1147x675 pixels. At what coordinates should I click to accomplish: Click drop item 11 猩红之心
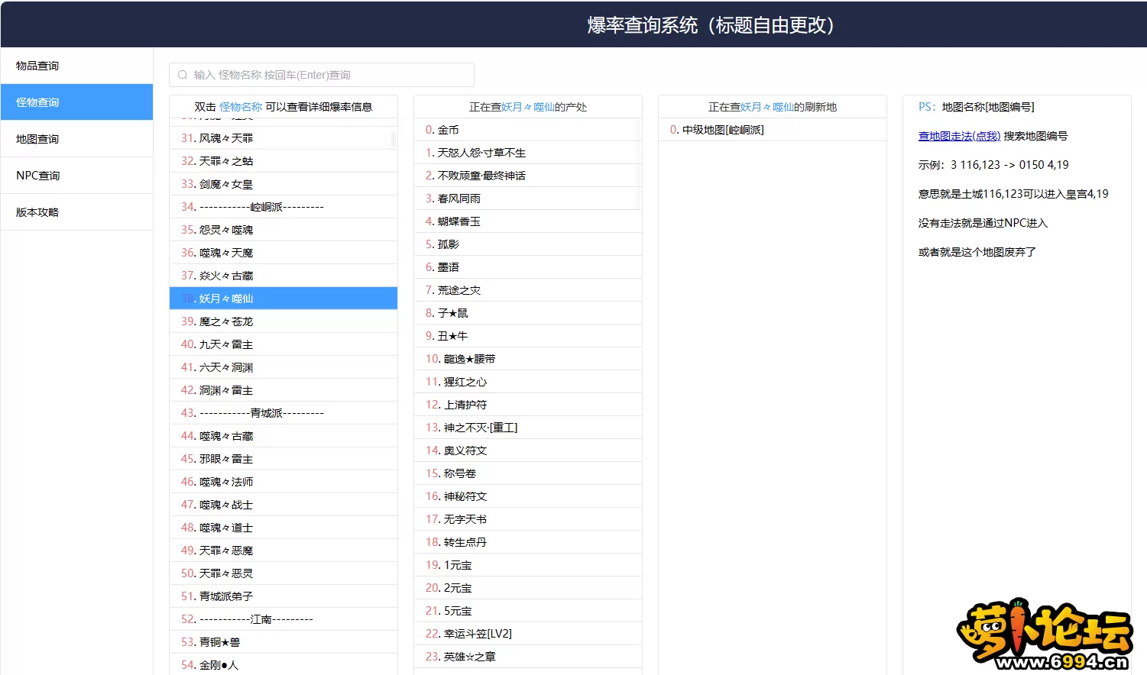(528, 382)
